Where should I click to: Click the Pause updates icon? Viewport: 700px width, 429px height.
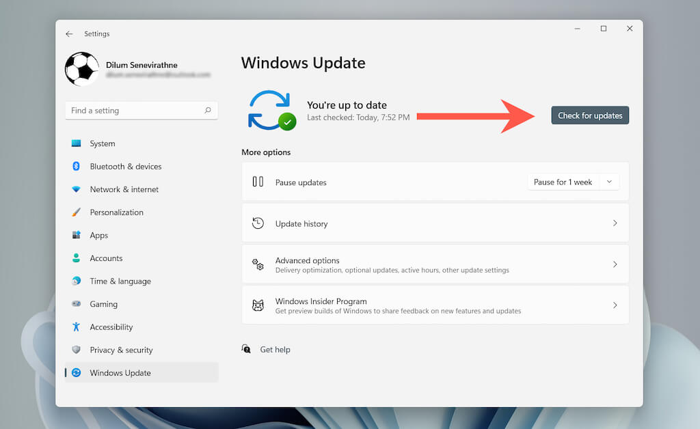pos(258,182)
